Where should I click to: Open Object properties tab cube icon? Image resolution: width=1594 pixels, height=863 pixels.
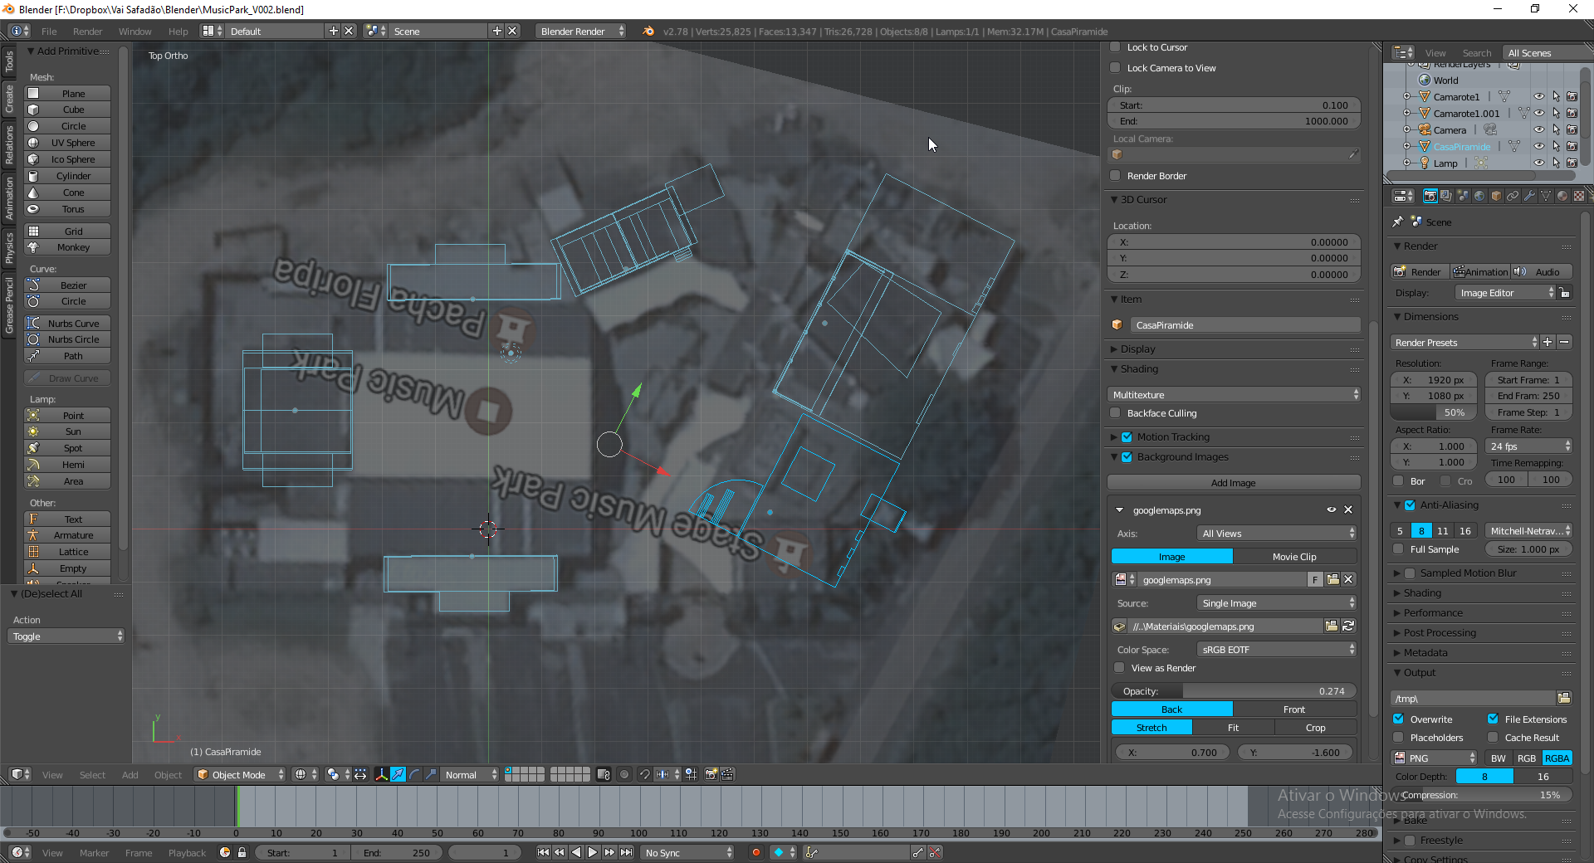(1496, 196)
